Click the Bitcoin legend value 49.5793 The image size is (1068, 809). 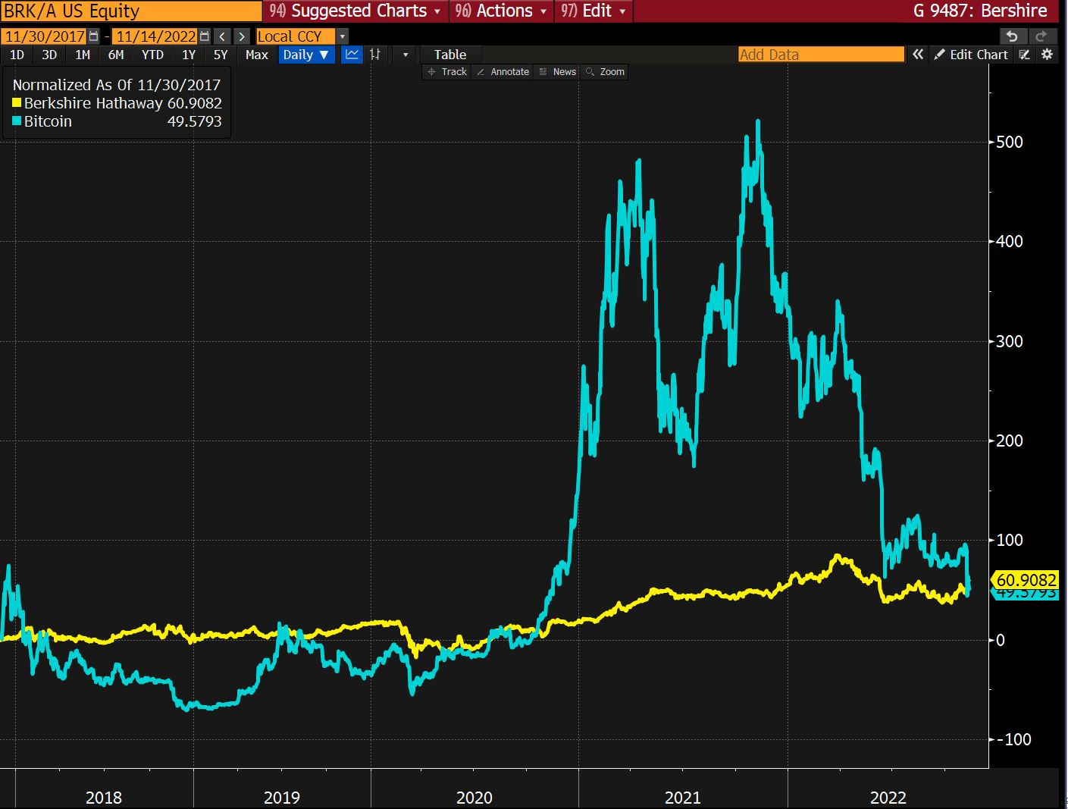tap(195, 121)
